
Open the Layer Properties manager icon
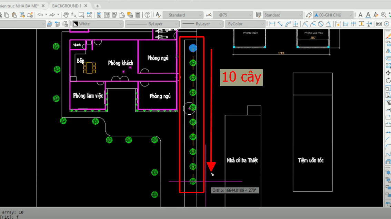[50, 24]
